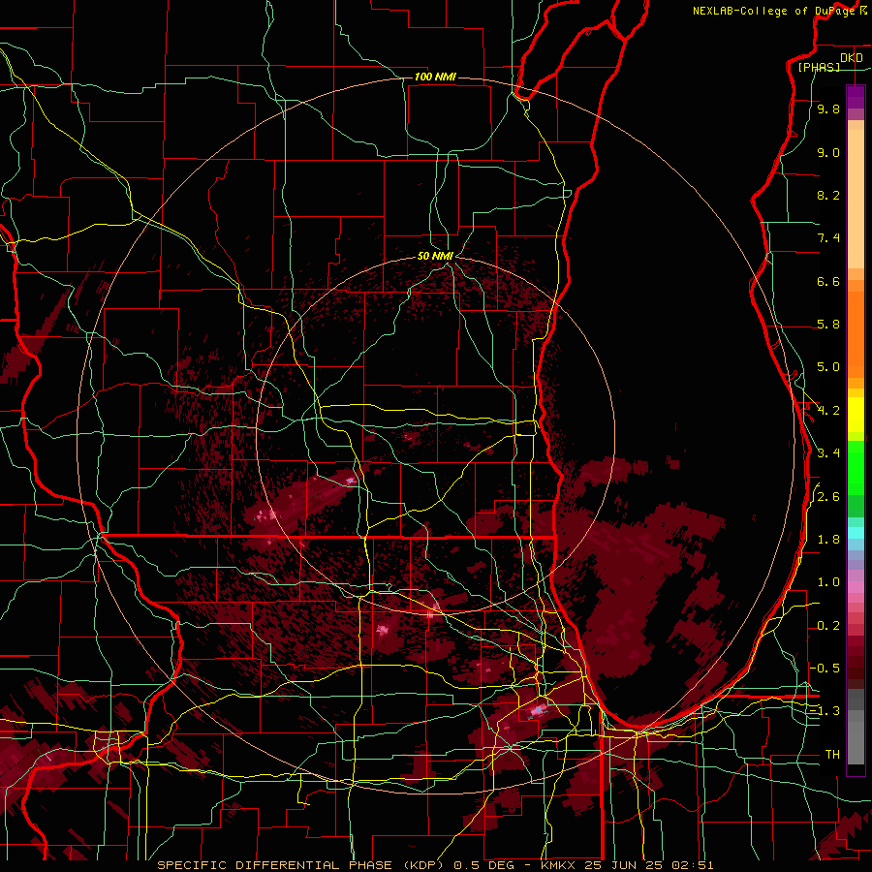Click the 8.2 legend value

[828, 195]
